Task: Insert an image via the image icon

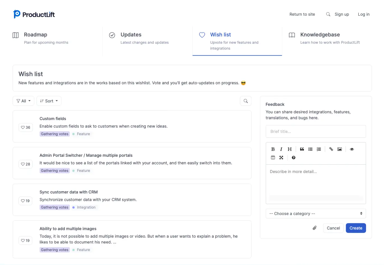Action: (x=340, y=149)
